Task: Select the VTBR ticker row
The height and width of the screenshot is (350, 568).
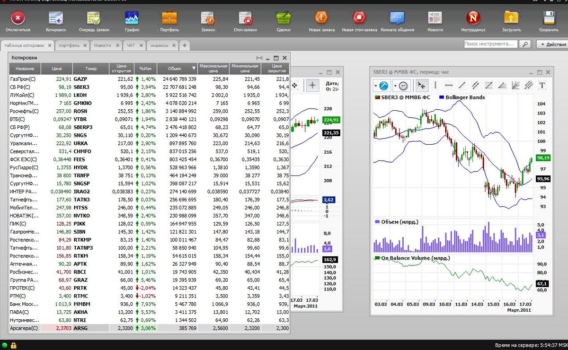Action: (149, 119)
